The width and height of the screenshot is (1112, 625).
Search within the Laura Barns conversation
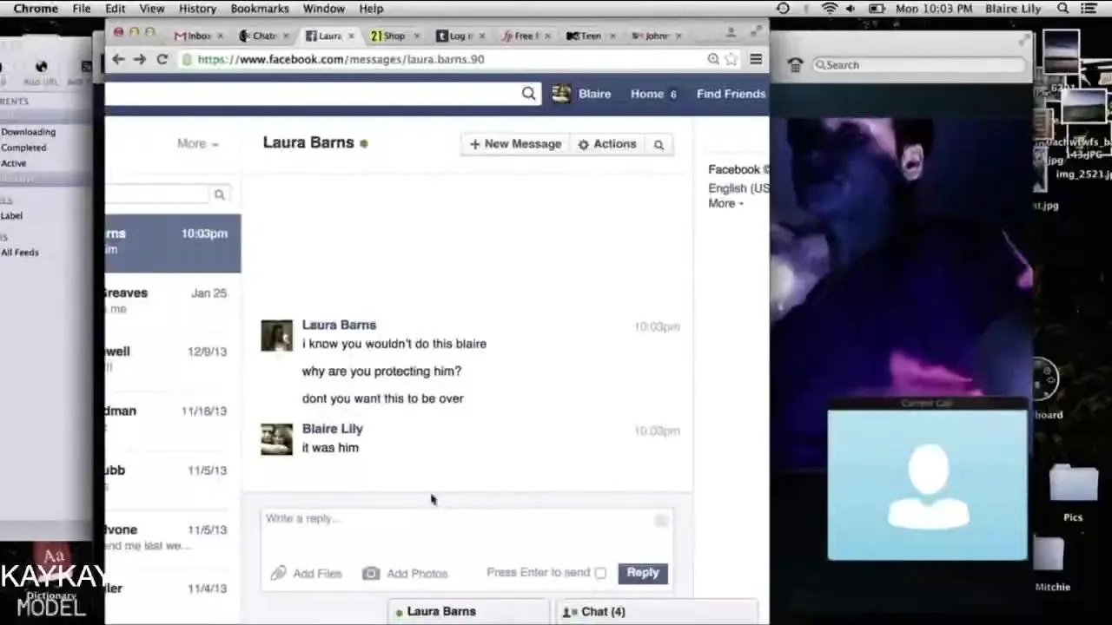pyautogui.click(x=659, y=145)
